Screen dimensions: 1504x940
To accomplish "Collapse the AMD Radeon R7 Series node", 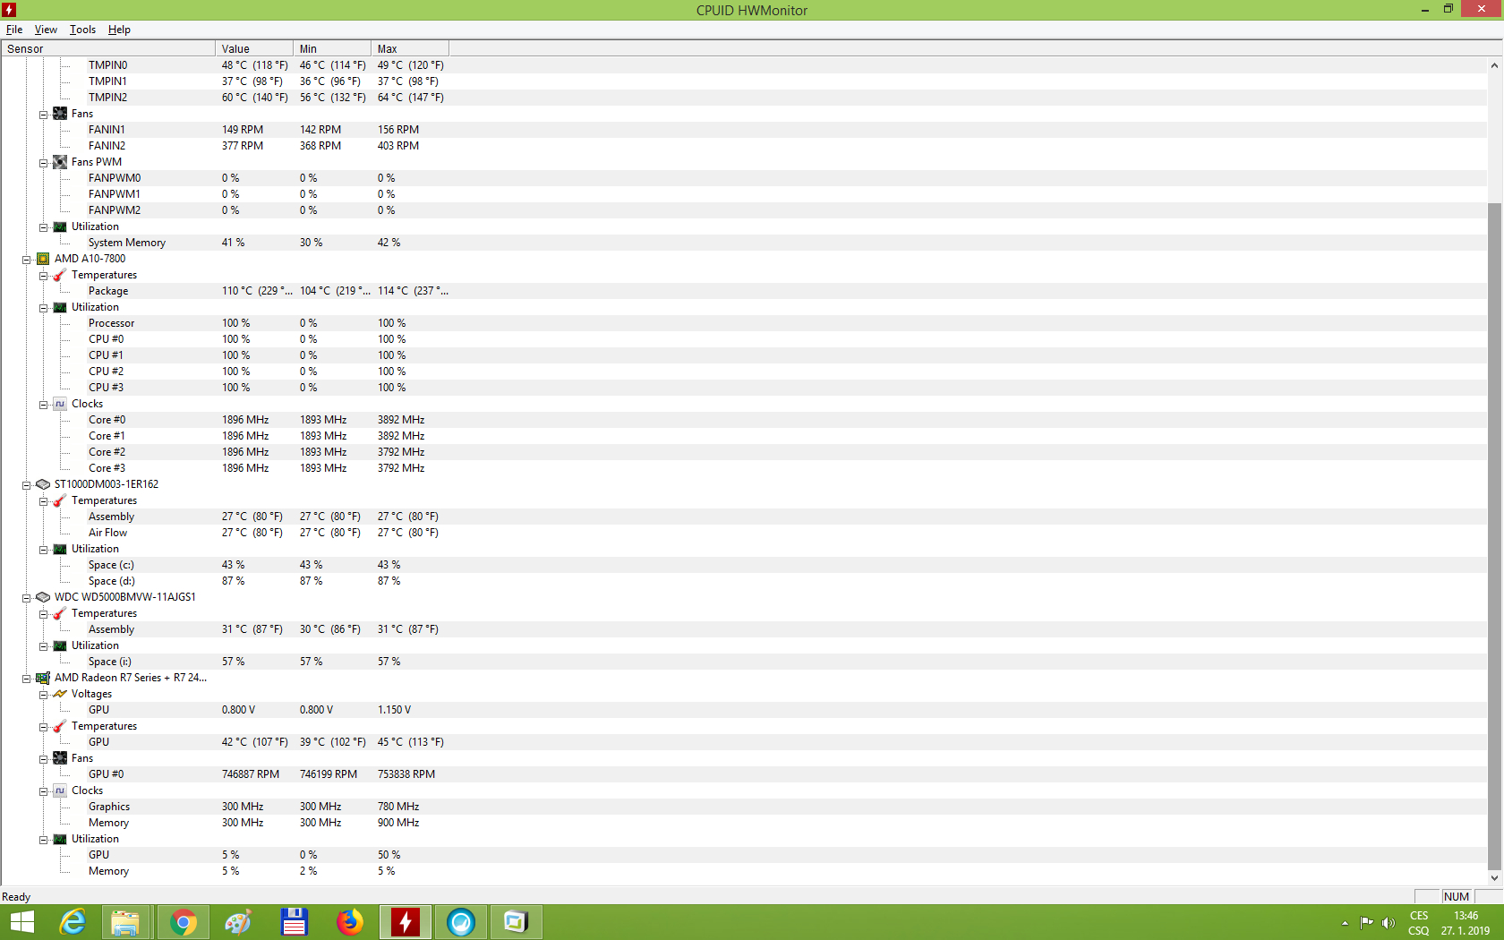I will (27, 679).
